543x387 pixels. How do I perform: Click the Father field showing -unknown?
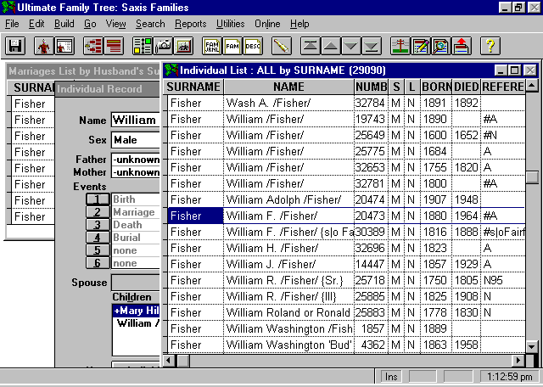tap(136, 160)
